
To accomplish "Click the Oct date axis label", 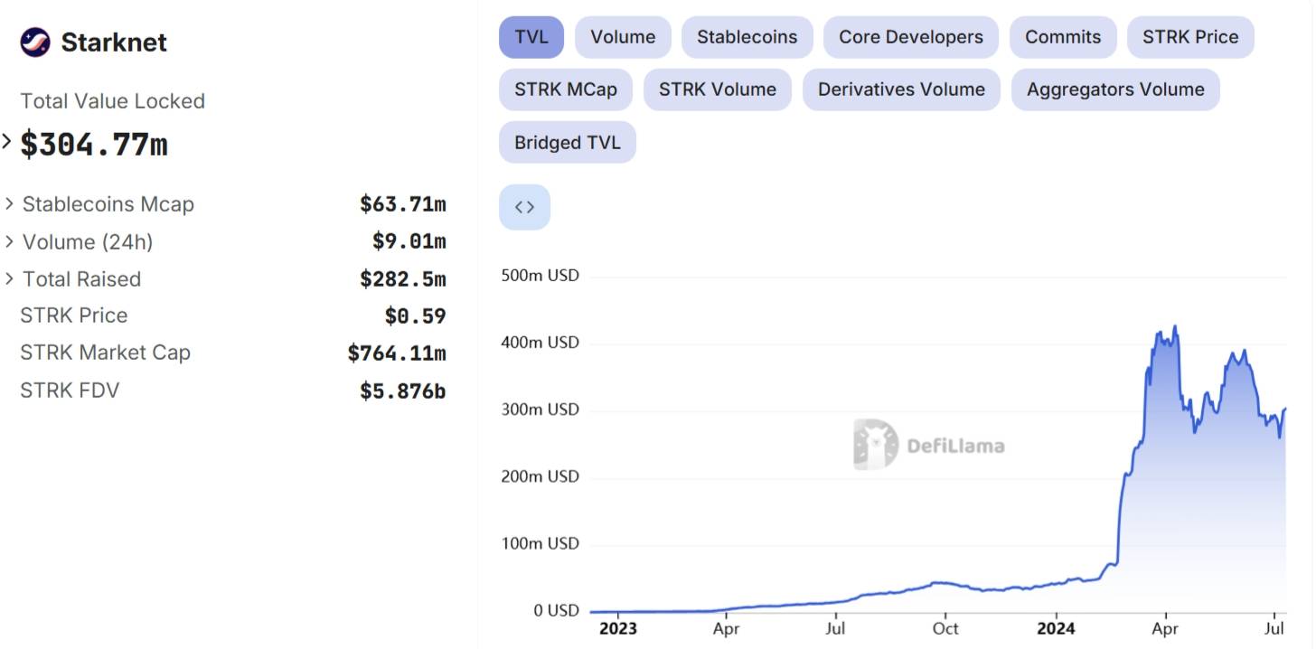I will (945, 628).
